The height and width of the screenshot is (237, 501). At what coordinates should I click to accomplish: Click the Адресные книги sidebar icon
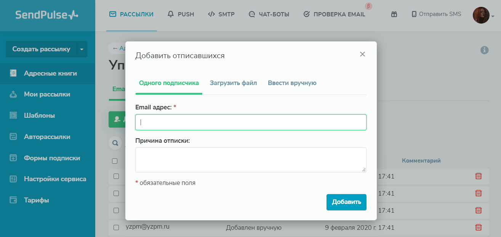(13, 73)
